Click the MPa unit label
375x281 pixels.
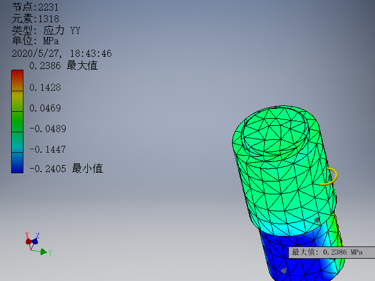pyautogui.click(x=35, y=41)
